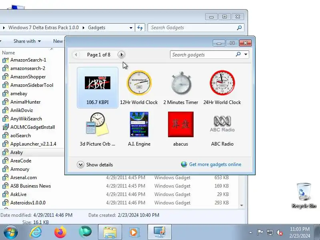
Task: Launch Firefox from the taskbar
Action: pos(60,232)
